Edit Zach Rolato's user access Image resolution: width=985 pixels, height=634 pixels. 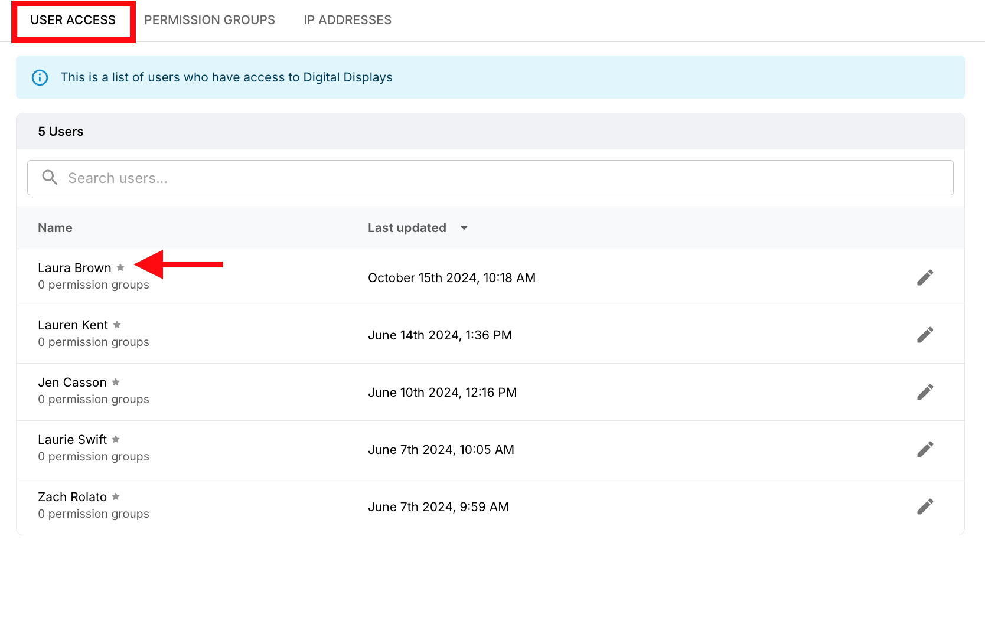tap(925, 506)
